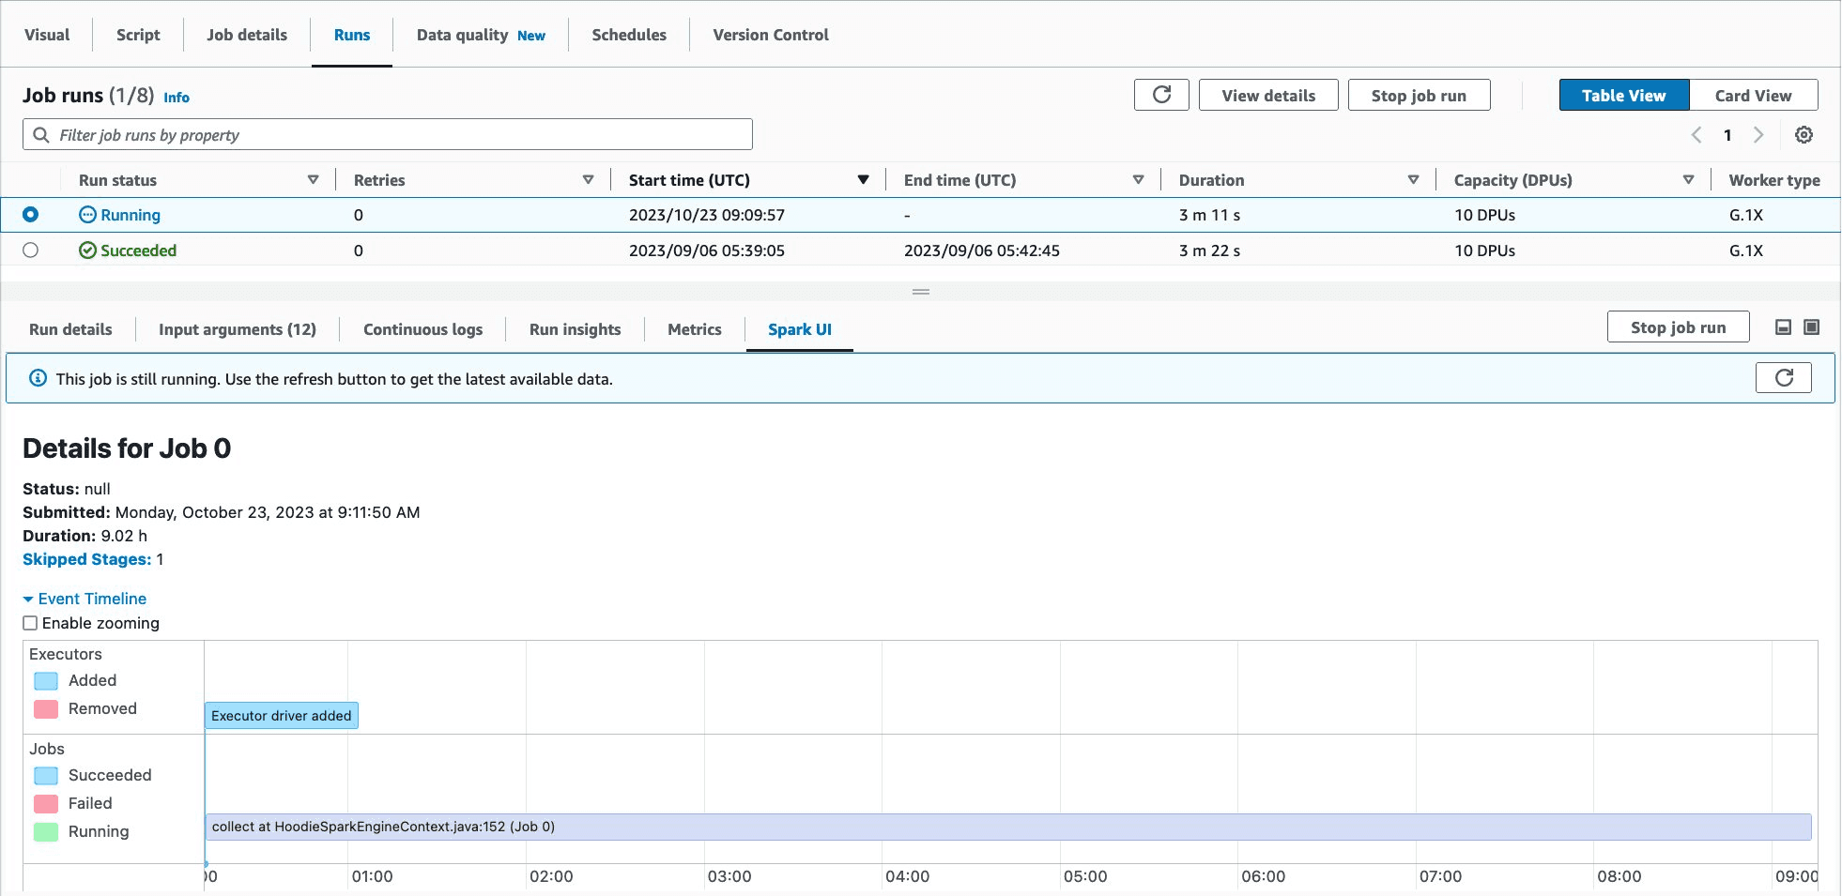Click top Stop job run button

point(1419,95)
